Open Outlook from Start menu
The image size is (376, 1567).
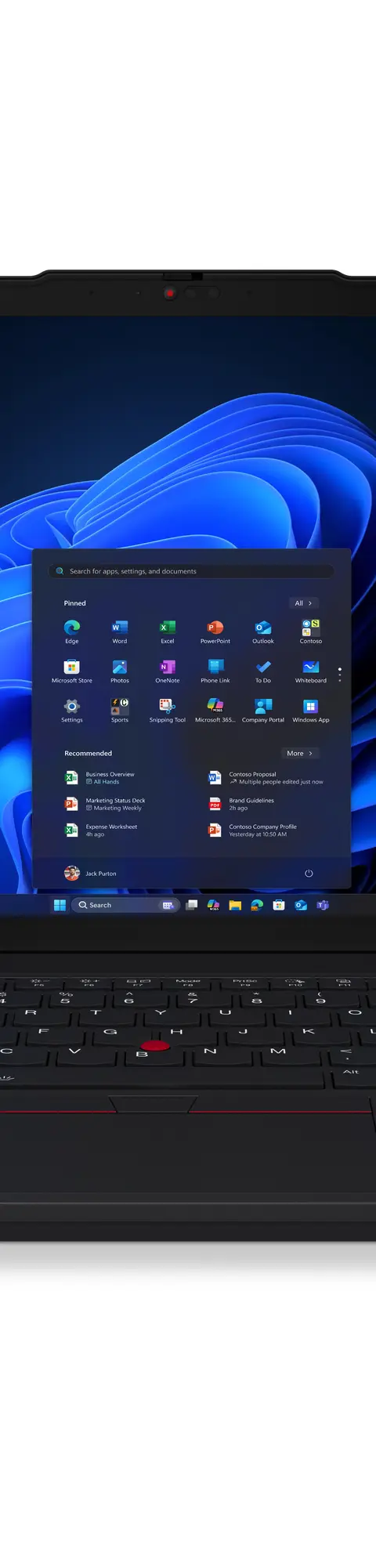click(x=262, y=631)
